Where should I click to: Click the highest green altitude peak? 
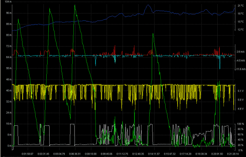(x=75, y=5)
